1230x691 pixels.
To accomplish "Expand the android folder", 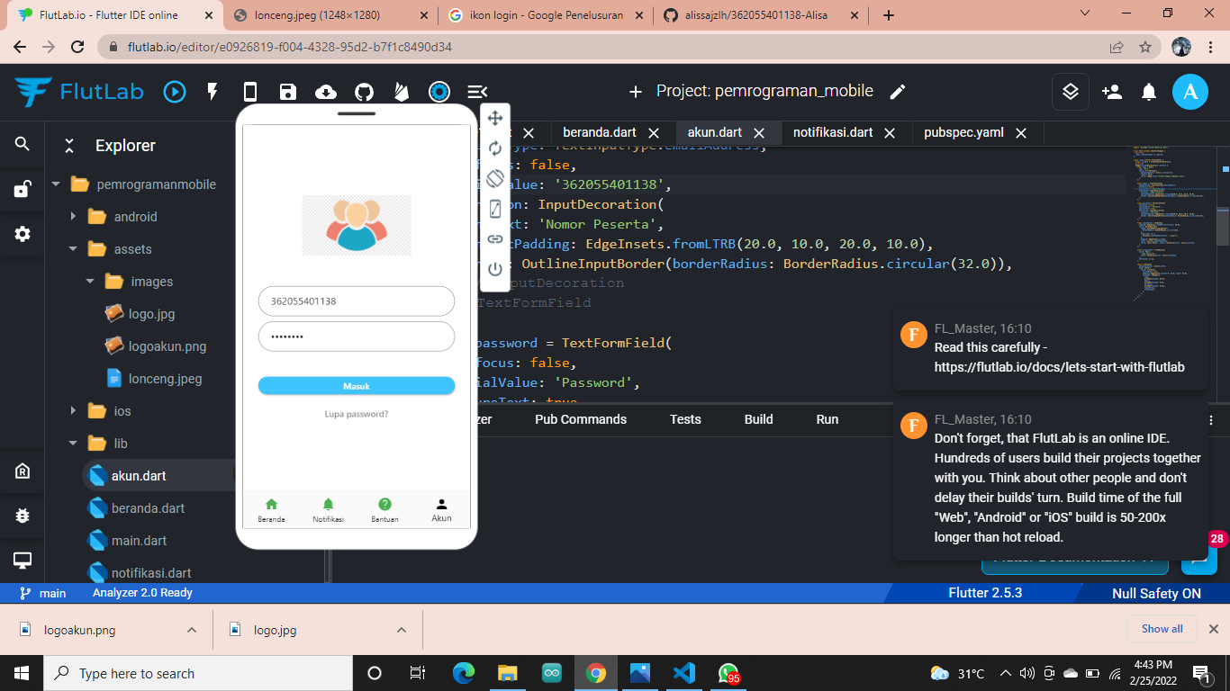I will pyautogui.click(x=73, y=217).
